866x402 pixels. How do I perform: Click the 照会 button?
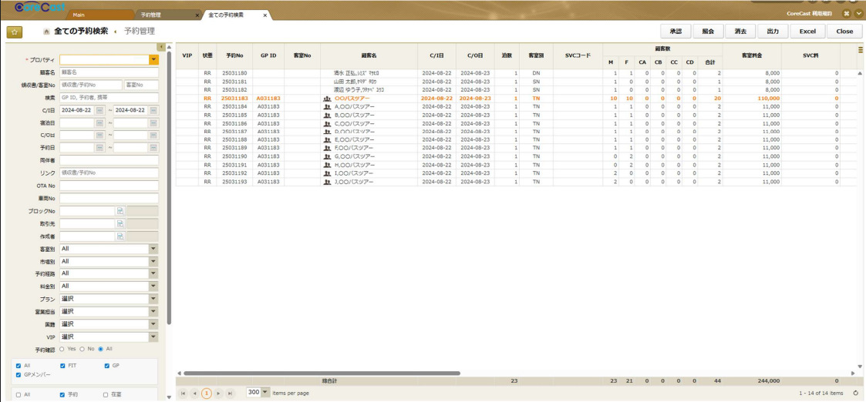point(708,32)
